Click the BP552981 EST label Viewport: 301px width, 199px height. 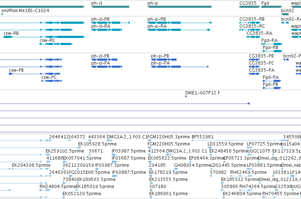pyautogui.click(x=203, y=137)
